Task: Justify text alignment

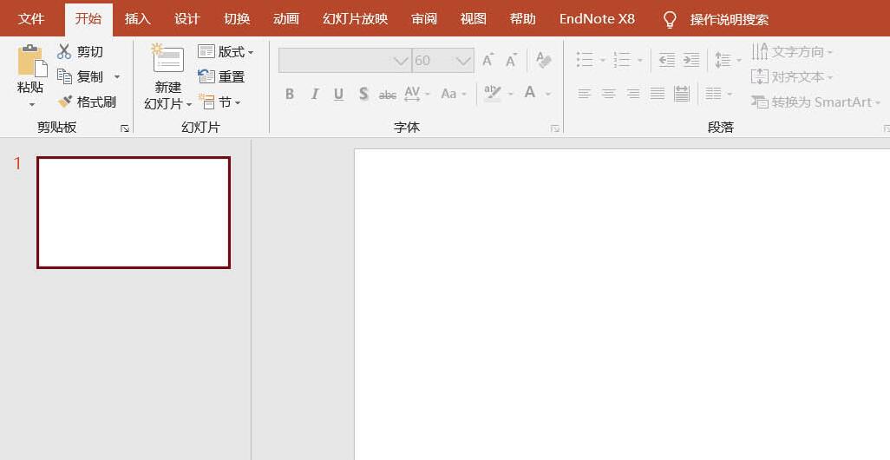Action: [658, 94]
